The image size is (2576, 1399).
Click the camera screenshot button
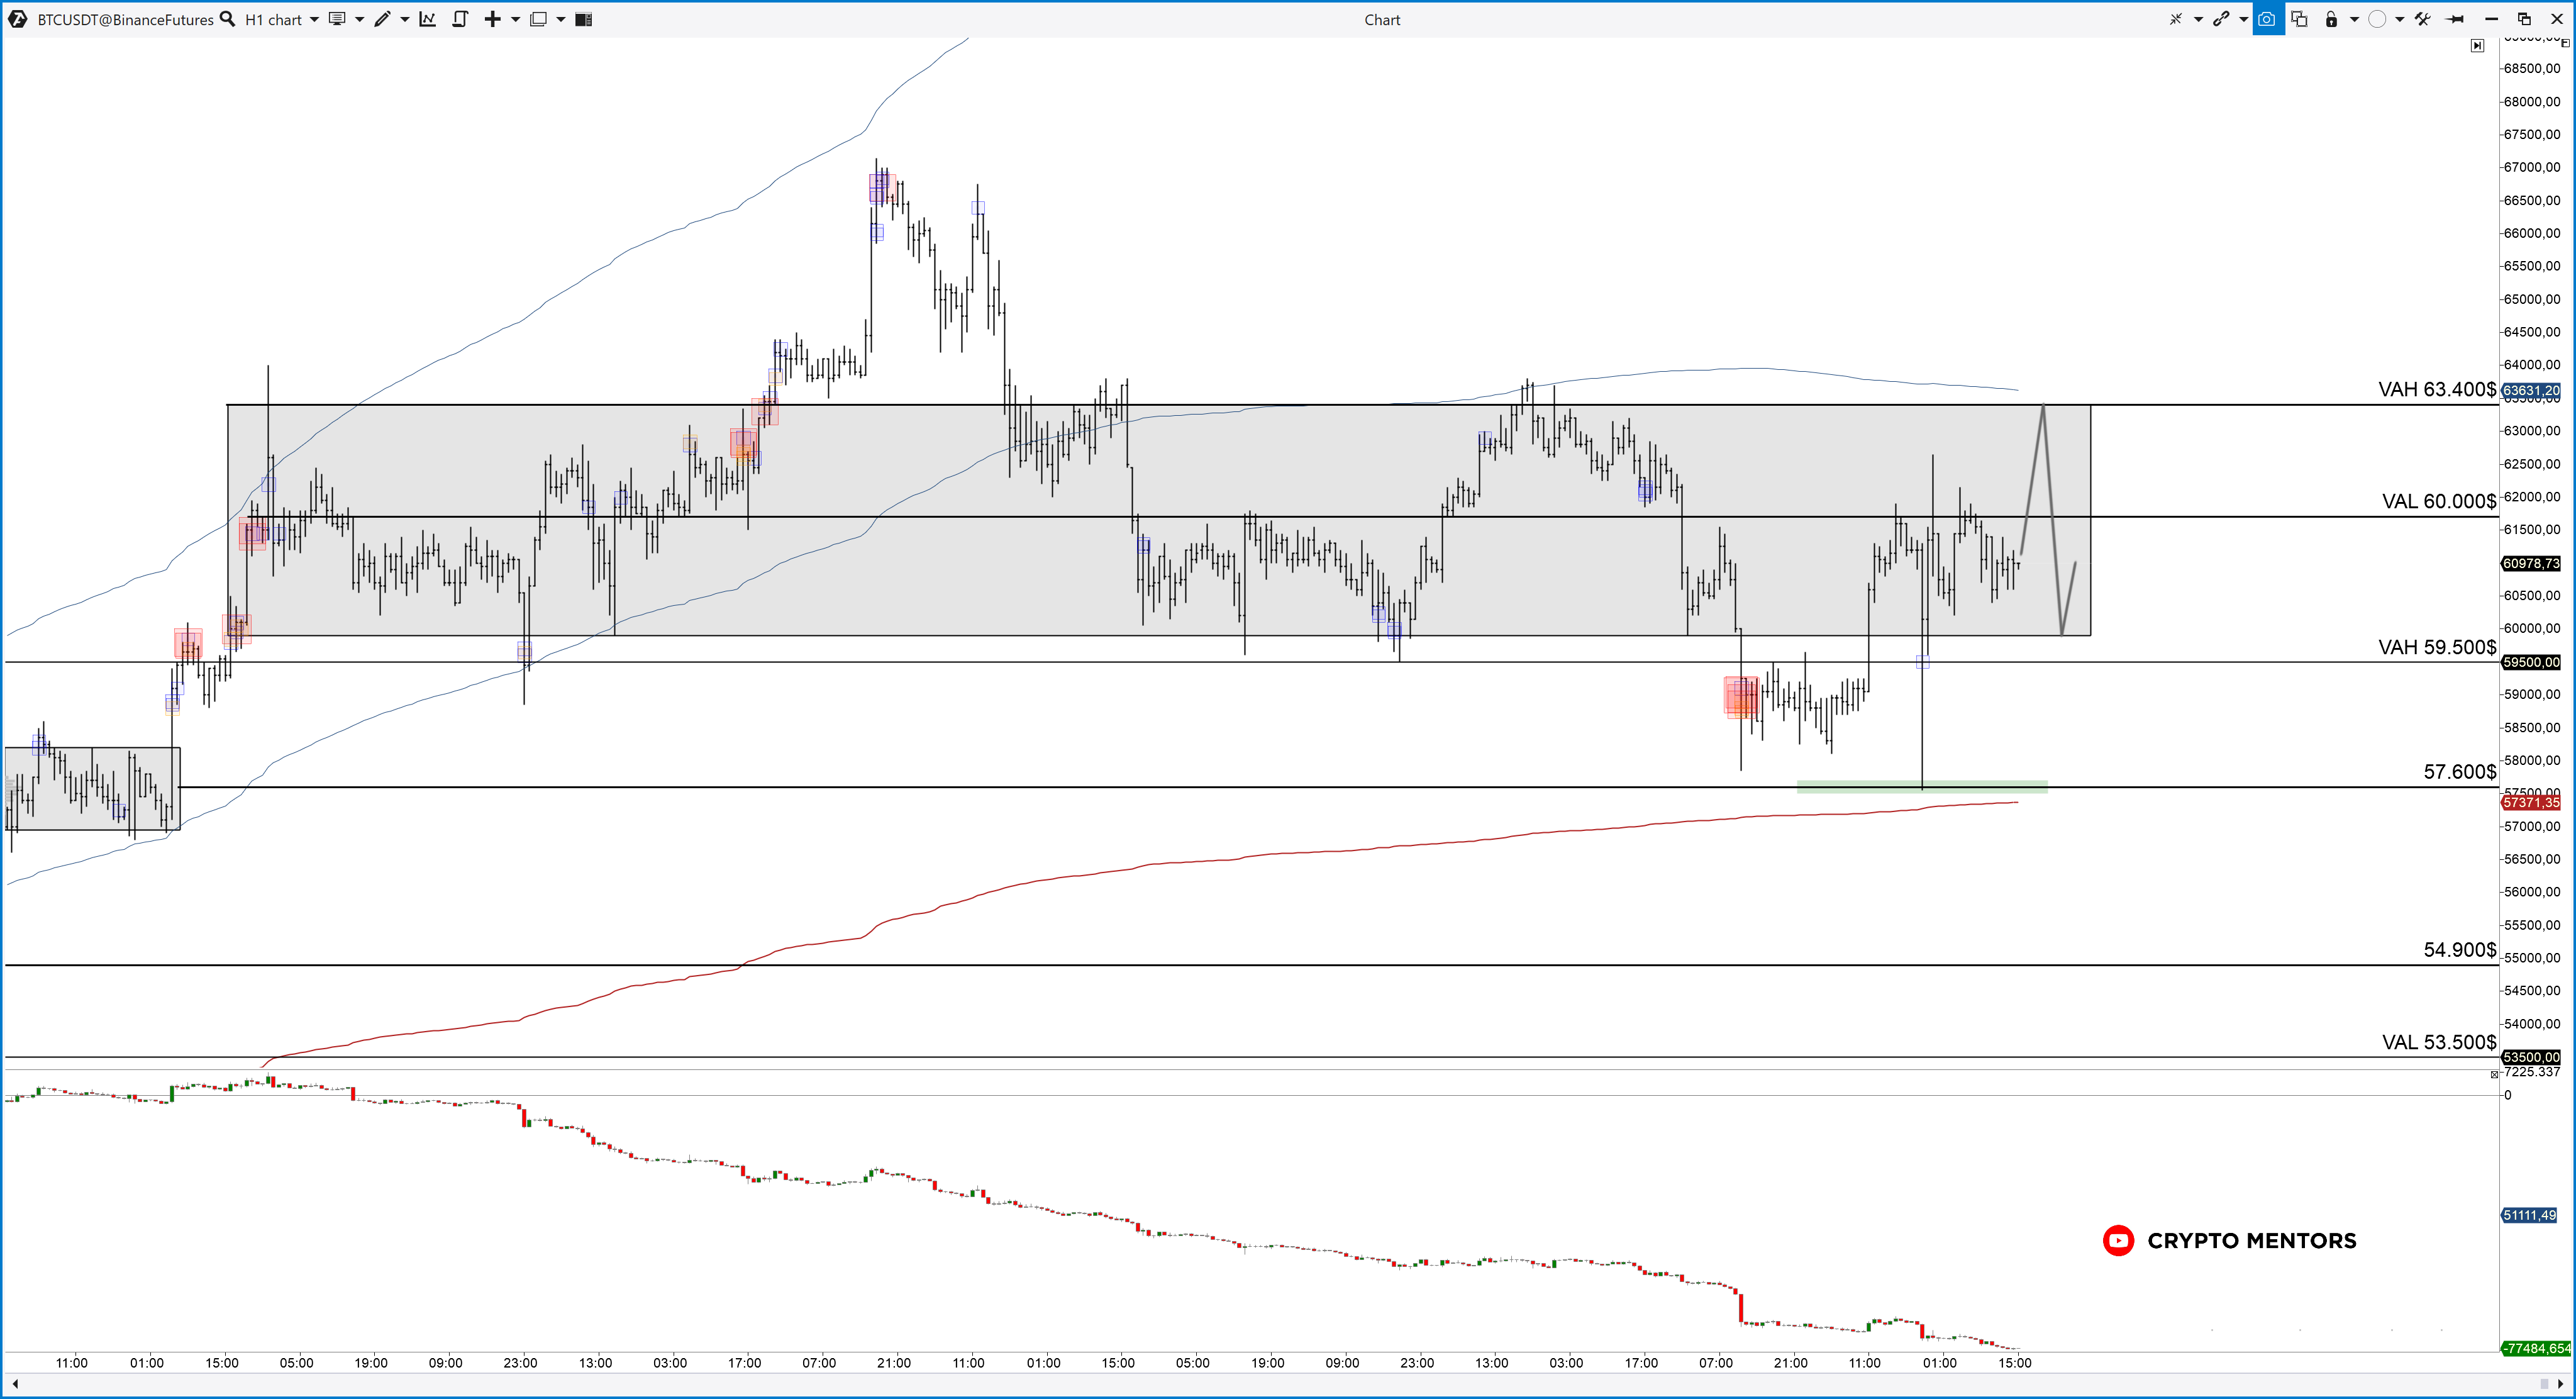coord(2267,19)
